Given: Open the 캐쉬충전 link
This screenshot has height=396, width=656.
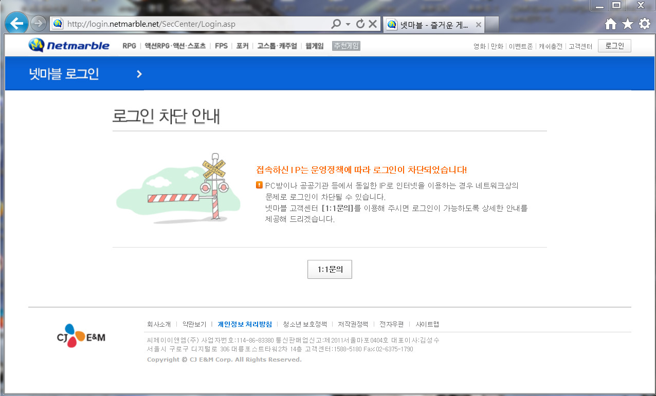Looking at the screenshot, I should tap(550, 46).
